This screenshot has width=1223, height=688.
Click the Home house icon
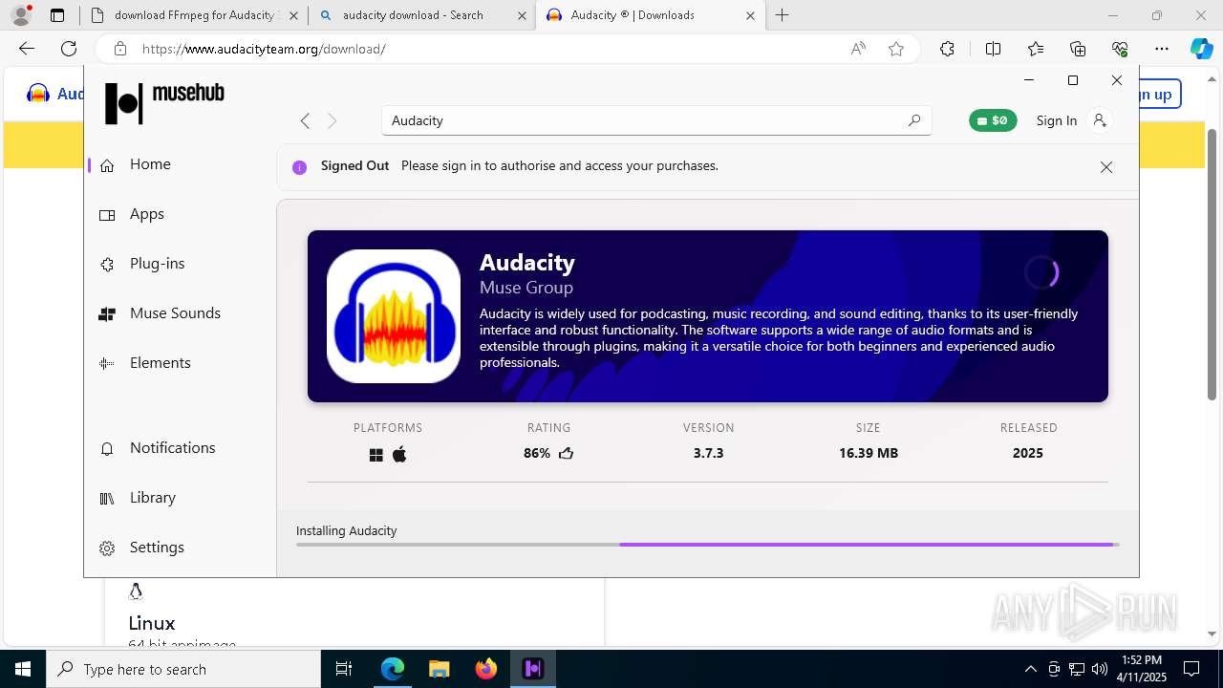click(108, 164)
